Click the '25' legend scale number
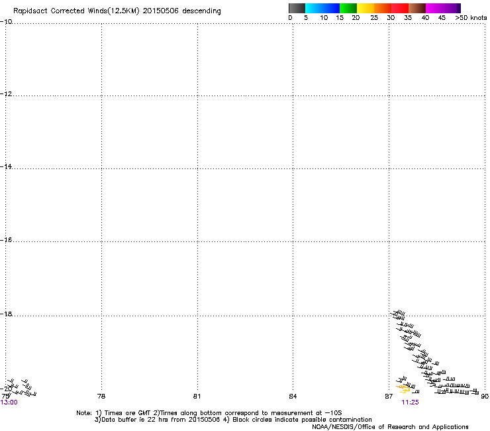 point(374,18)
